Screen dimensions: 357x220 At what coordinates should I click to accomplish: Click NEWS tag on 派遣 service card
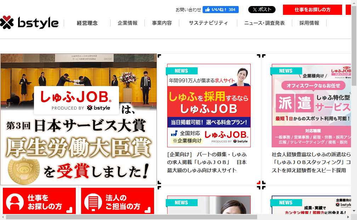point(286,71)
